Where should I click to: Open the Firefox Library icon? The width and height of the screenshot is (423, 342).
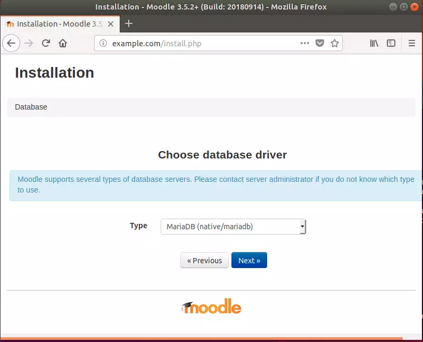pyautogui.click(x=374, y=43)
